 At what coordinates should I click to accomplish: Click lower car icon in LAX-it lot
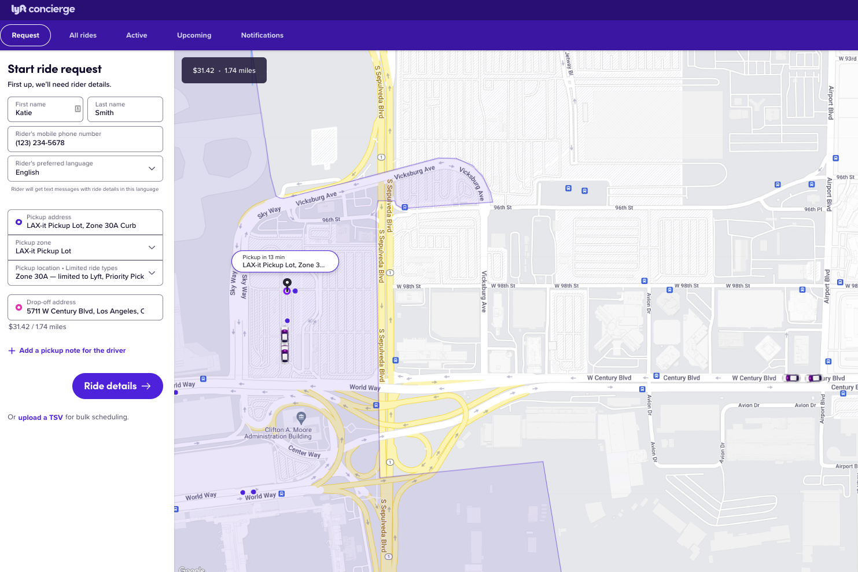coord(285,354)
